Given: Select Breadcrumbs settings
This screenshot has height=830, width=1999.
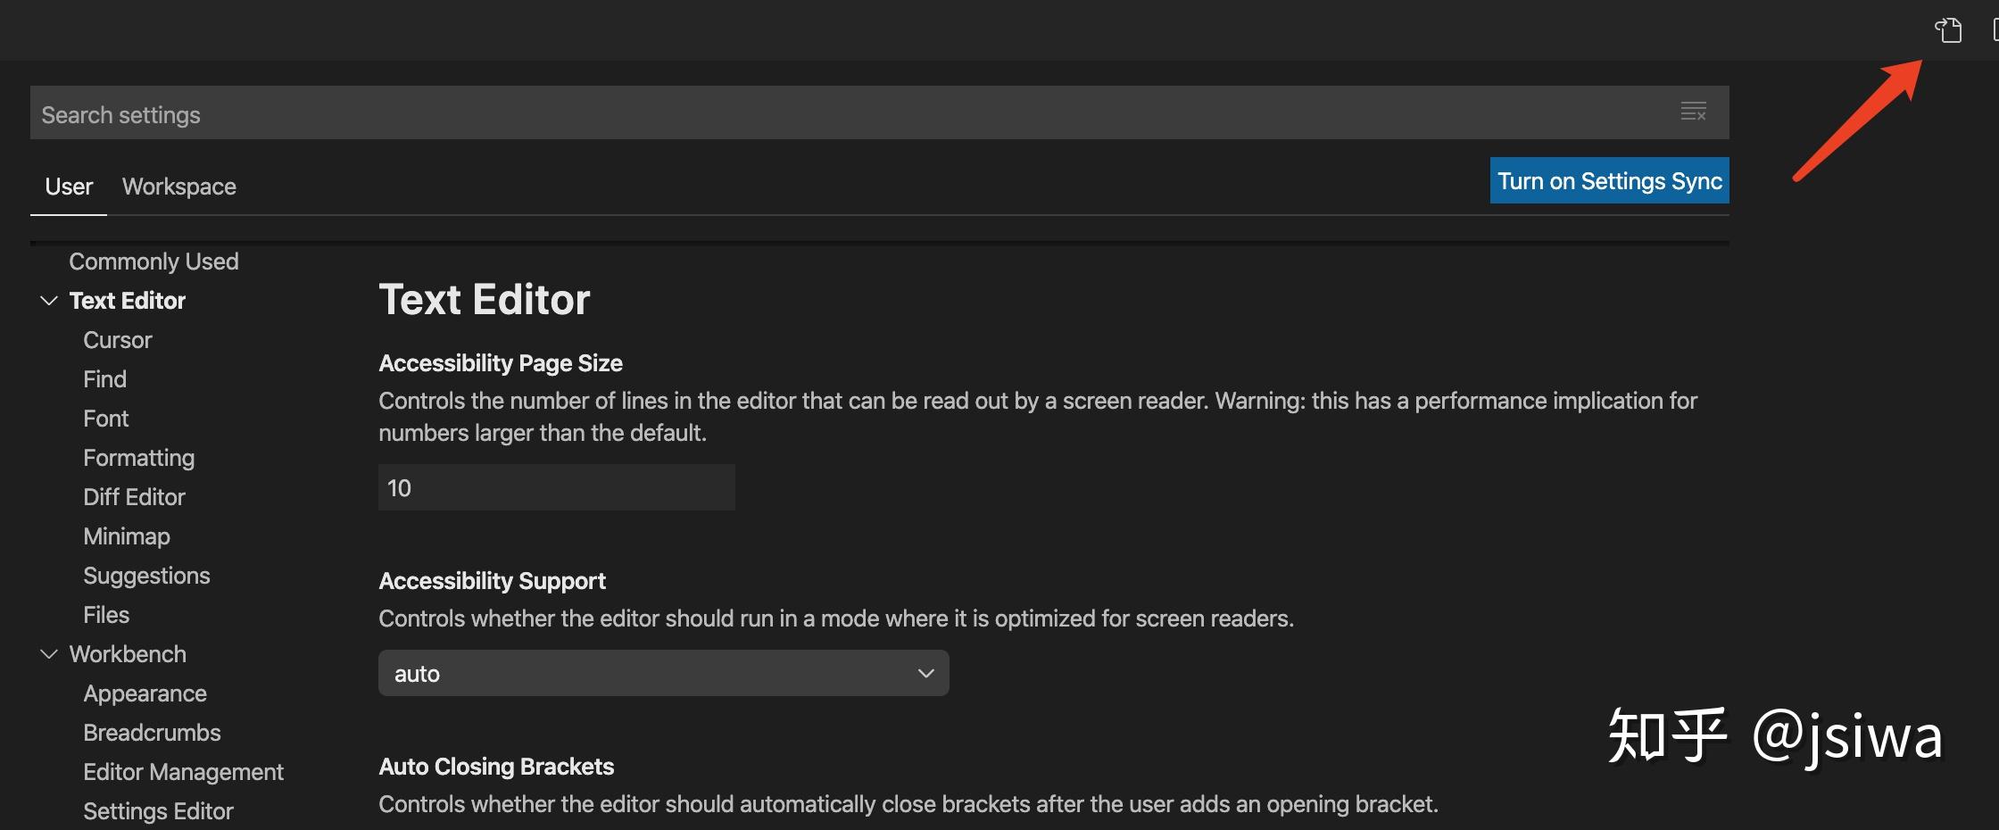Looking at the screenshot, I should coord(152,732).
